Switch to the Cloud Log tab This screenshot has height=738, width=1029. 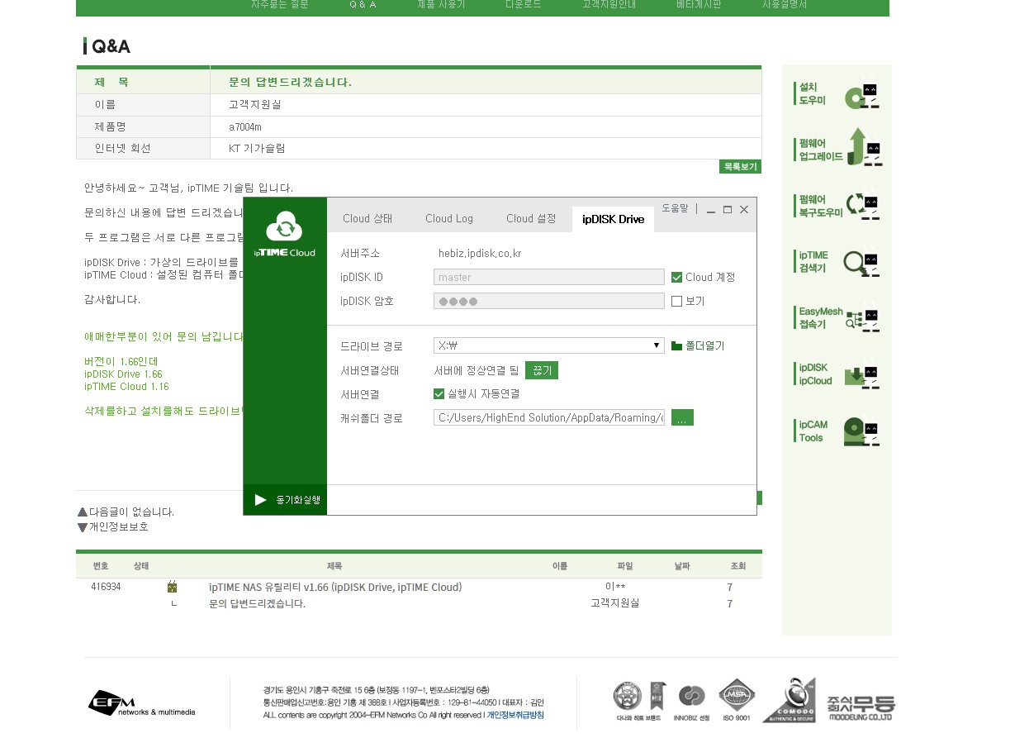click(449, 218)
